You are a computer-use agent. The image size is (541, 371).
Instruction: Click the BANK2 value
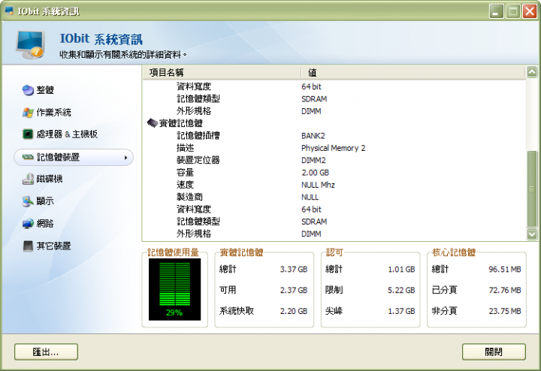click(x=313, y=136)
